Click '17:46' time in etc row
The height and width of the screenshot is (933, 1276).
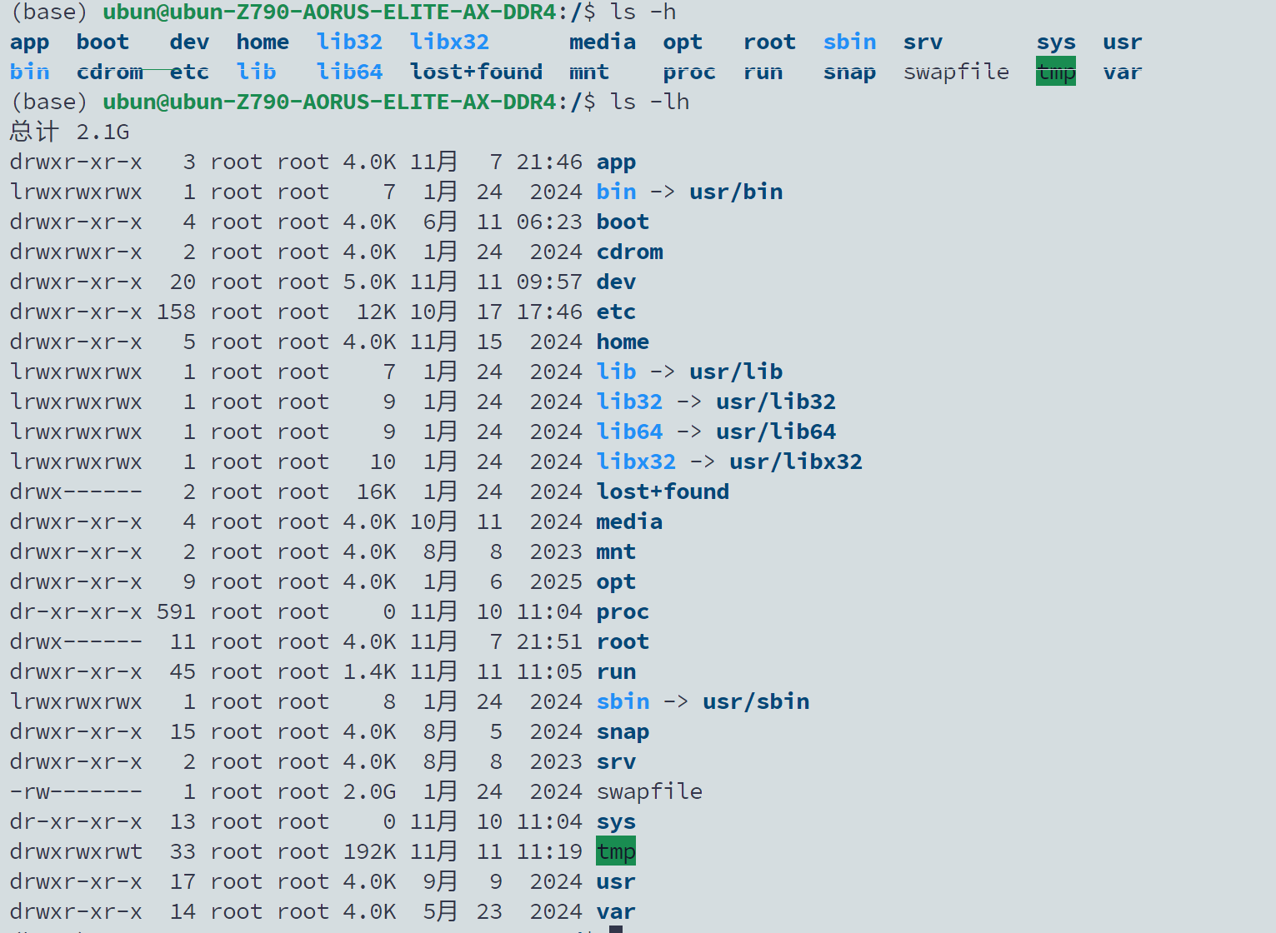tap(550, 312)
